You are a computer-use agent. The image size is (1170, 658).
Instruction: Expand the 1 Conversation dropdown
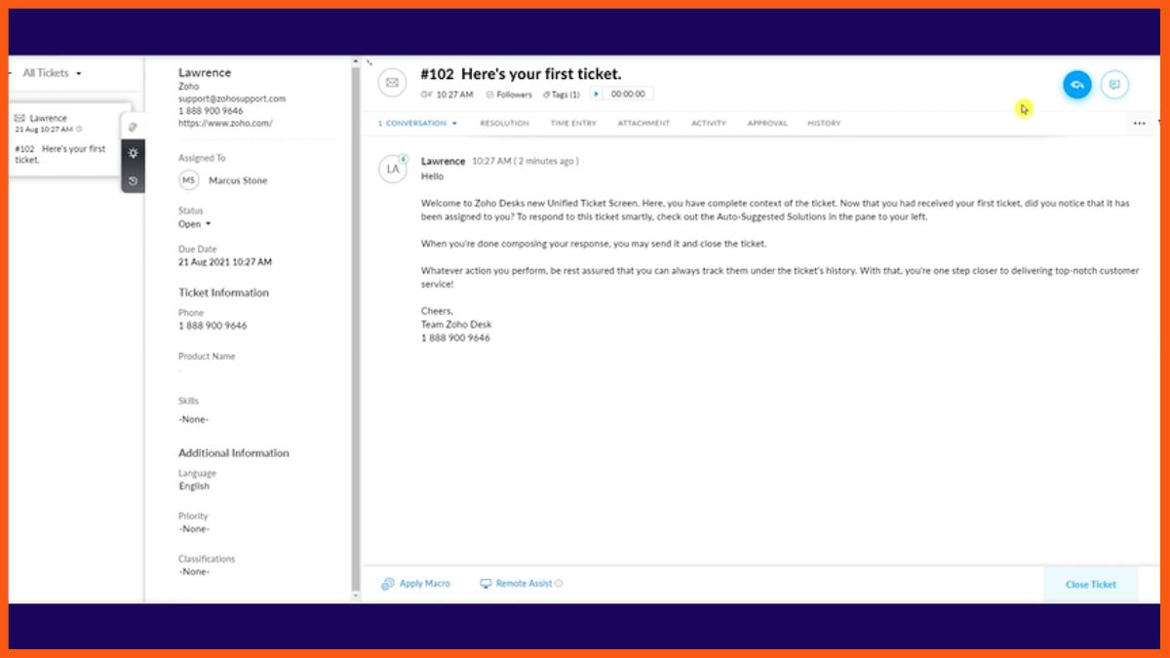tap(417, 124)
